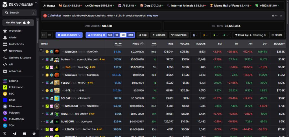
Task: Sort by the MCAP column header
Action: [118, 44]
